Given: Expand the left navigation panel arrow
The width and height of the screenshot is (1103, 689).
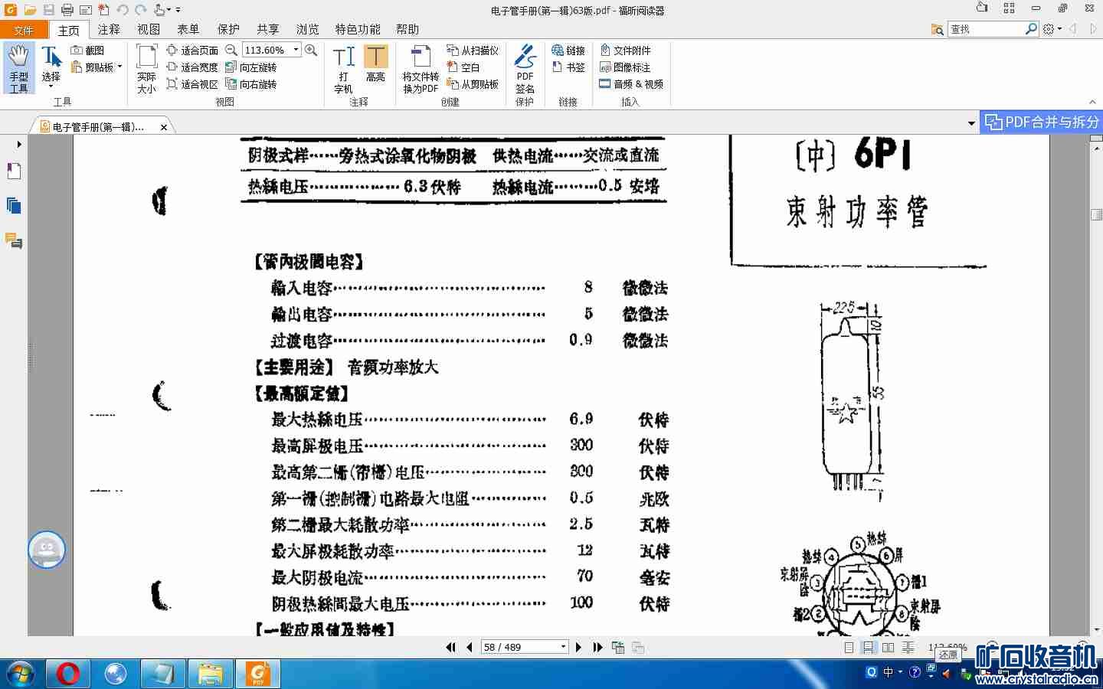Looking at the screenshot, I should (x=18, y=144).
